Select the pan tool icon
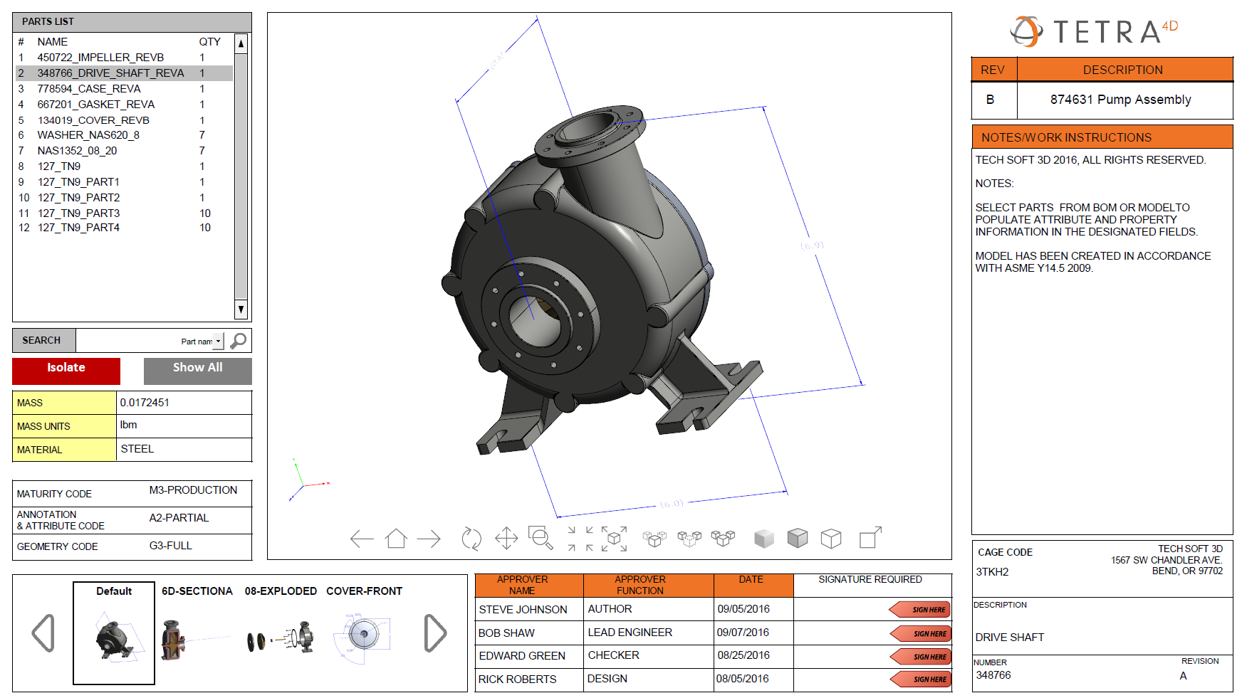The image size is (1242, 698). pyautogui.click(x=506, y=539)
